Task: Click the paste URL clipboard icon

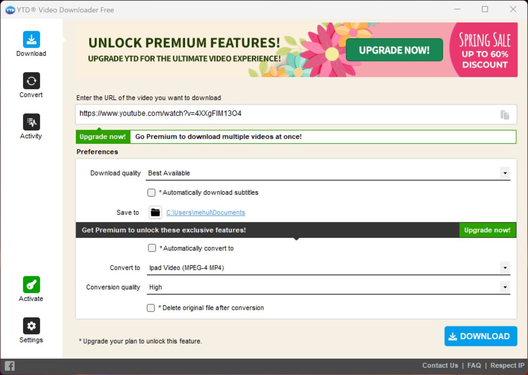Action: click(504, 115)
